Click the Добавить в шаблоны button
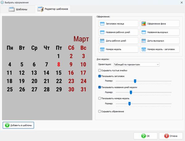Viewport: 185px width, 141px height. [18, 125]
